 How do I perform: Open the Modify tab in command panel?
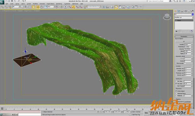click(179, 11)
